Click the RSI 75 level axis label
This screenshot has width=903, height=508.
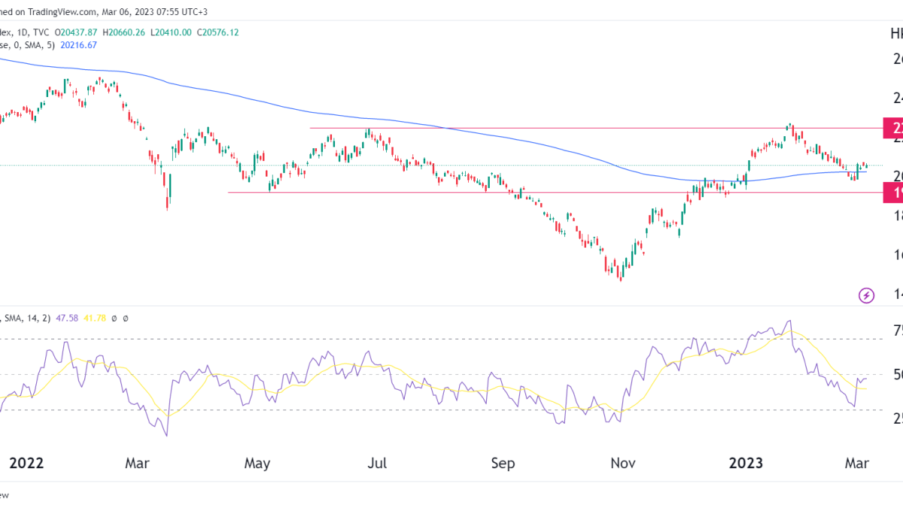[x=897, y=330]
